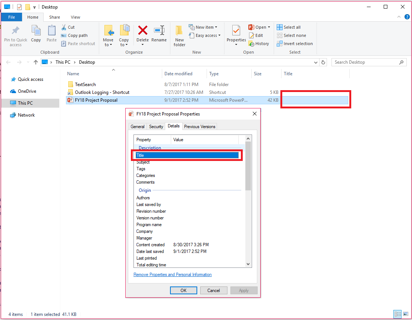Image resolution: width=412 pixels, height=320 pixels.
Task: Click Remove Properties and Personal Information
Action: tap(172, 274)
